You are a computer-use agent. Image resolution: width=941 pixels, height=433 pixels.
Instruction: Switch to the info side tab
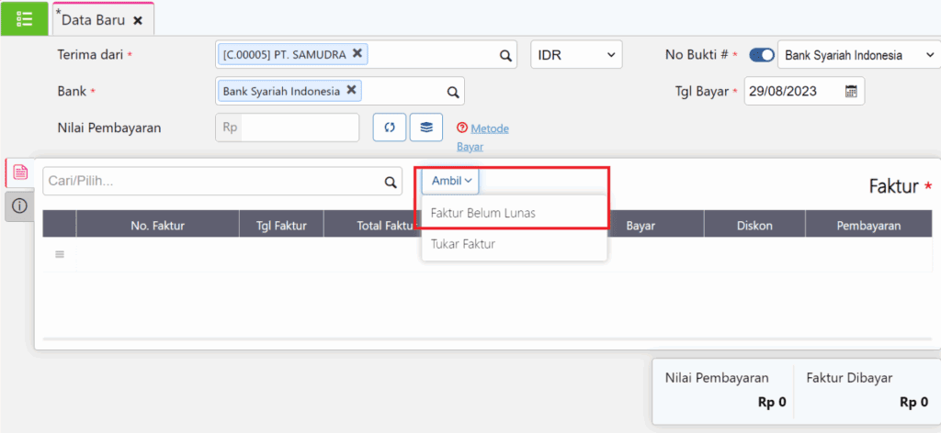pyautogui.click(x=18, y=206)
